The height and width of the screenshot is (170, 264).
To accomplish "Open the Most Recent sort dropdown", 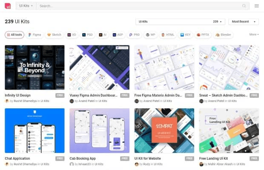I will 244,22.
